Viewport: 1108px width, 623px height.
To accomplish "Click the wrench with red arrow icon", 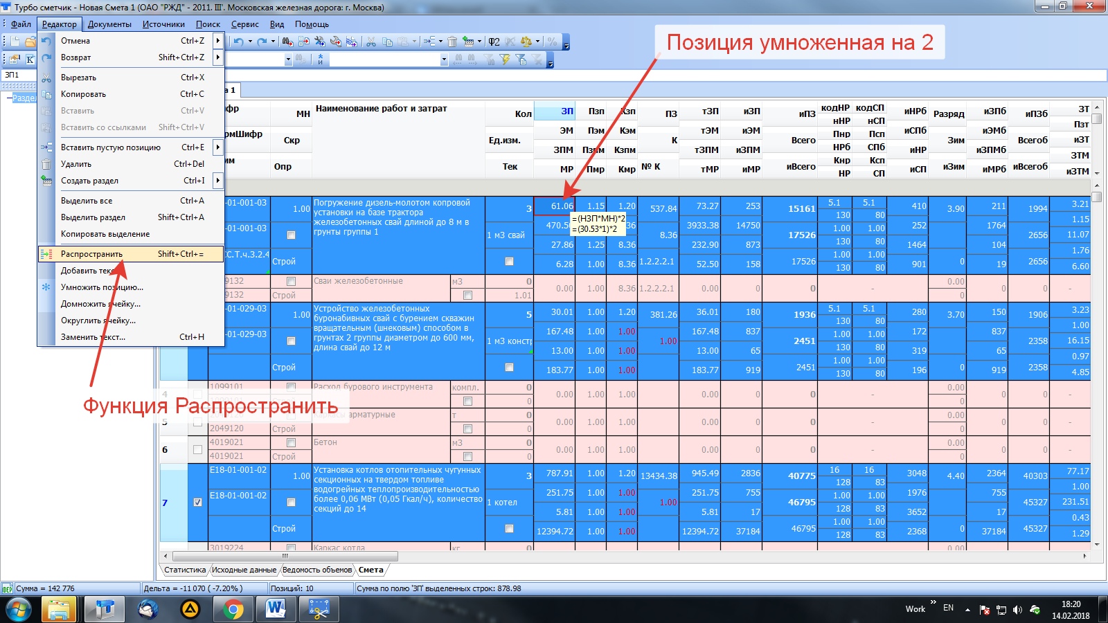I will pyautogui.click(x=336, y=42).
